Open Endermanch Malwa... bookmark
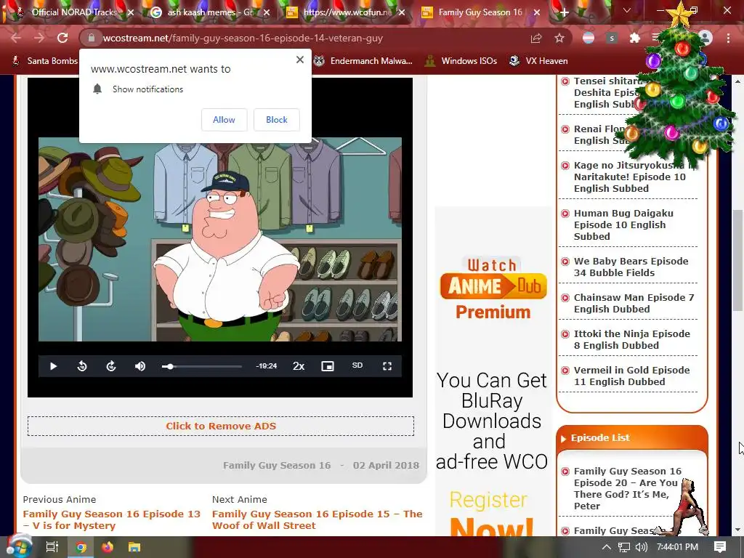The height and width of the screenshot is (558, 744). (x=363, y=61)
